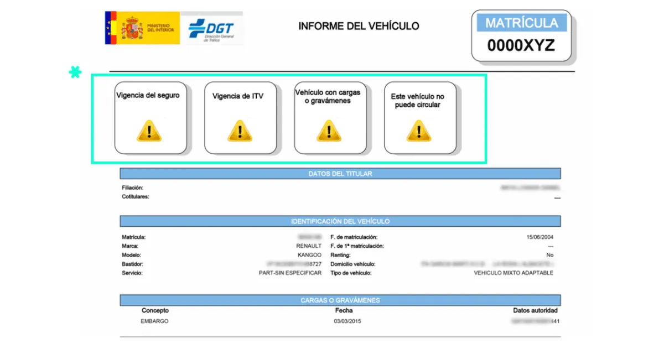Click the DGT logo
Image resolution: width=664 pixels, height=354 pixels.
(211, 29)
